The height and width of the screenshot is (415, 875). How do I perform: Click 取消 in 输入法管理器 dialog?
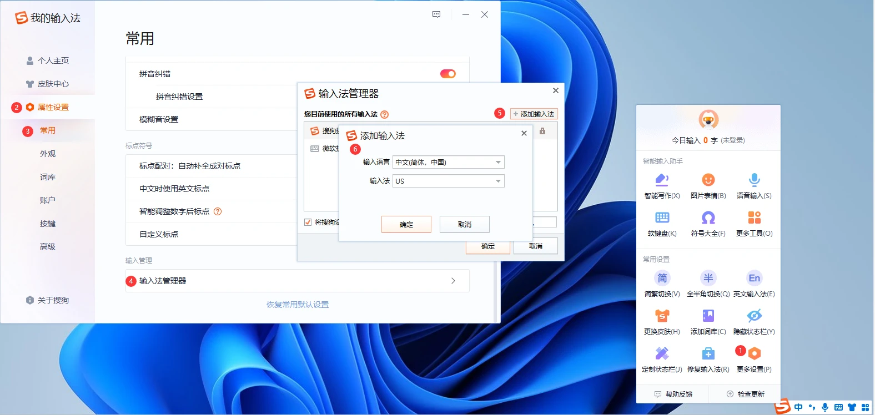coord(536,246)
